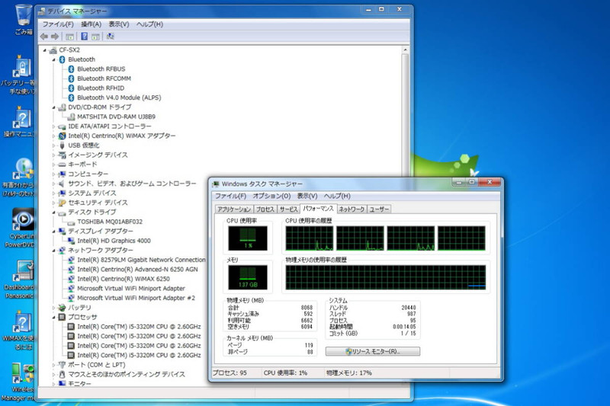
Task: Expand IDE ATA/ATAPI コントローラー category
Action: coord(53,126)
